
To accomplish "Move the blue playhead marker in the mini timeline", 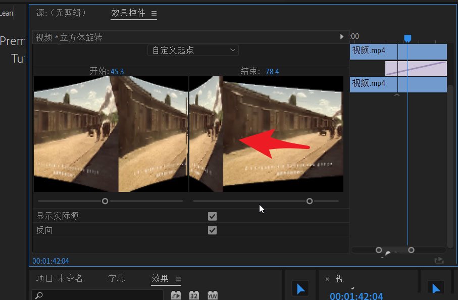I will [x=407, y=37].
